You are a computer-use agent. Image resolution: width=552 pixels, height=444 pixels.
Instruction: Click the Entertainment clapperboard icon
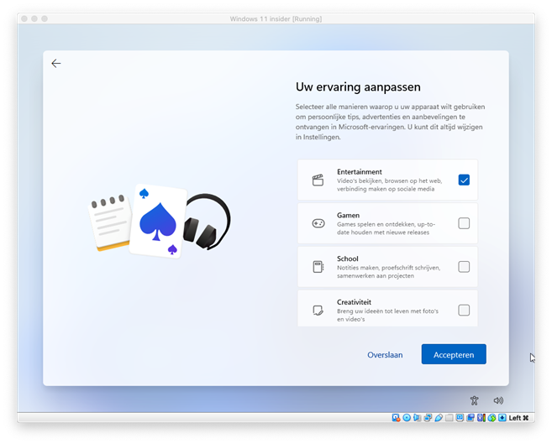coord(318,180)
